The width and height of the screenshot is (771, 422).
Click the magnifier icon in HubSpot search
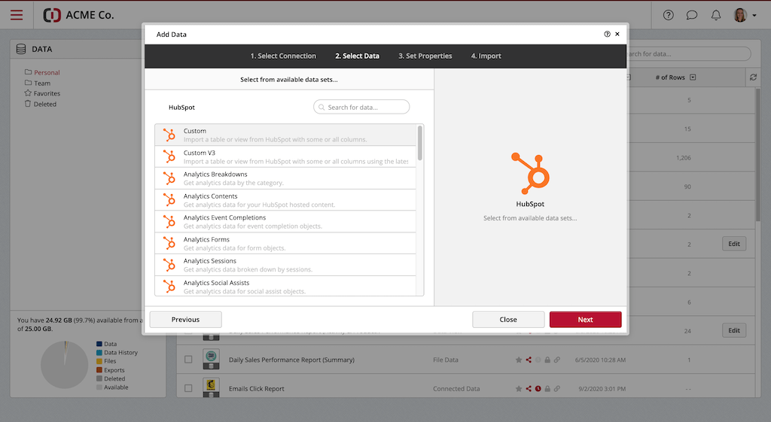[322, 107]
